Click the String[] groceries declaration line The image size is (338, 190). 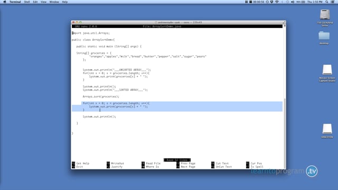(x=94, y=53)
